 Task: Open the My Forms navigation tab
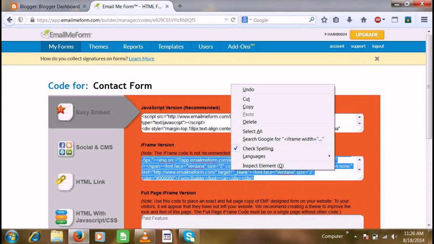coord(61,46)
